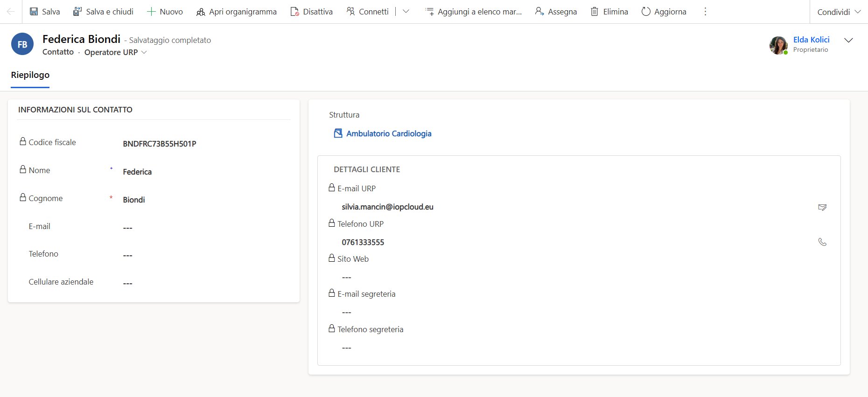Open Ambulatorio Cardiologia structure link
The image size is (868, 397).
click(x=388, y=133)
